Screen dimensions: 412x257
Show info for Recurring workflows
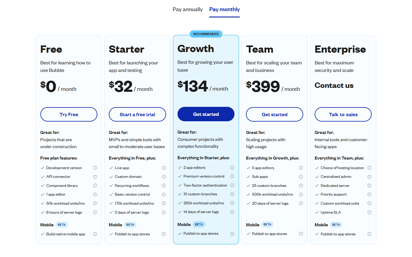164,186
